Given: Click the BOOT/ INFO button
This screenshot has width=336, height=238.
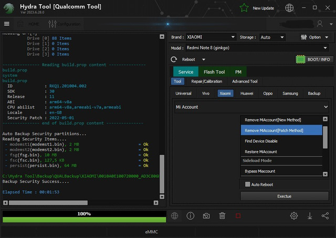Looking at the screenshot, I should [x=314, y=59].
